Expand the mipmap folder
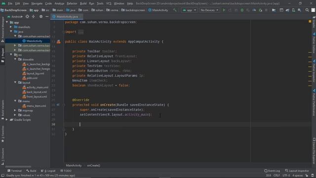The width and height of the screenshot is (316, 178). (15, 110)
